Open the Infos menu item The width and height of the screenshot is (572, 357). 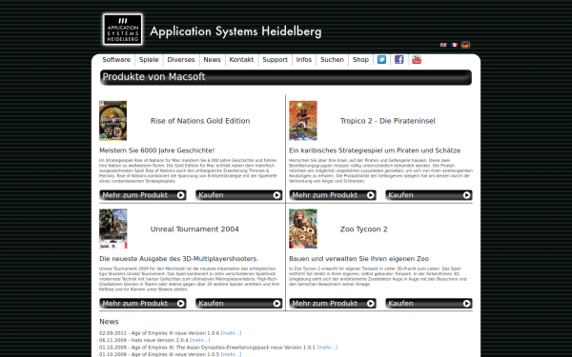click(304, 59)
